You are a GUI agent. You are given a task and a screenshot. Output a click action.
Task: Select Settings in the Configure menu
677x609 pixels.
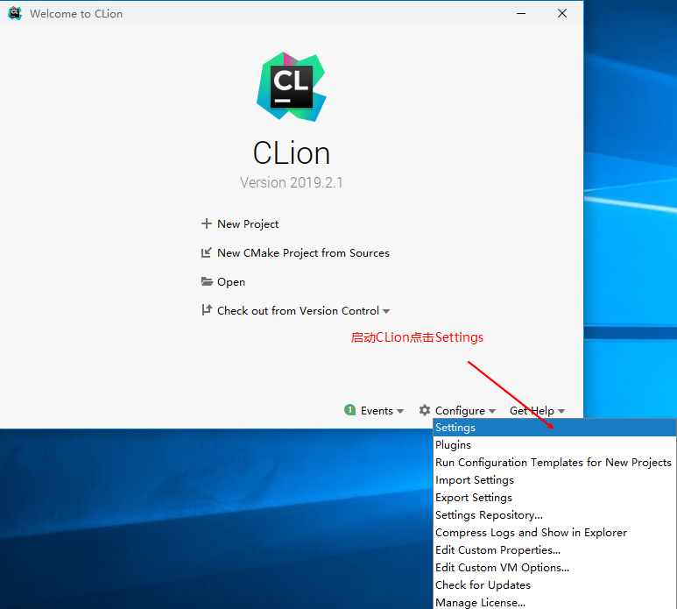(554, 428)
